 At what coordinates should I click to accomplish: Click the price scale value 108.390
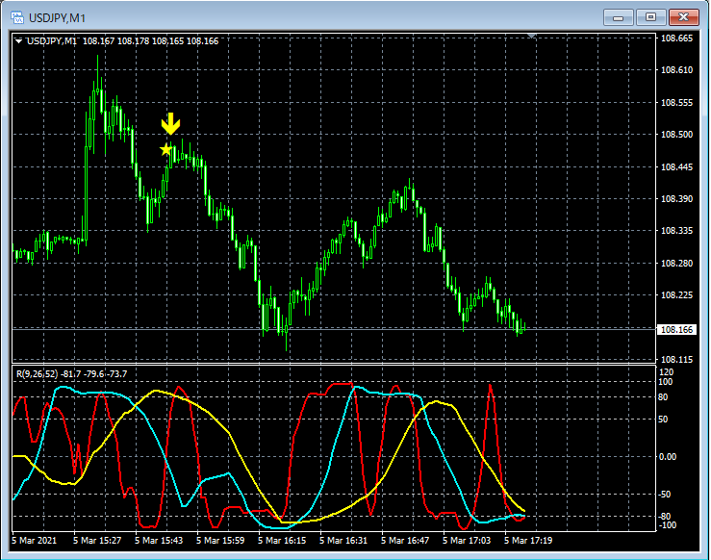[676, 198]
